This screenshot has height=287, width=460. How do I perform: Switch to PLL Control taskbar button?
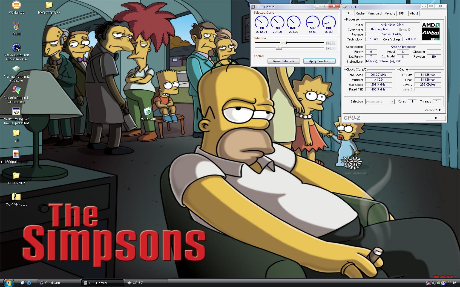pos(103,283)
